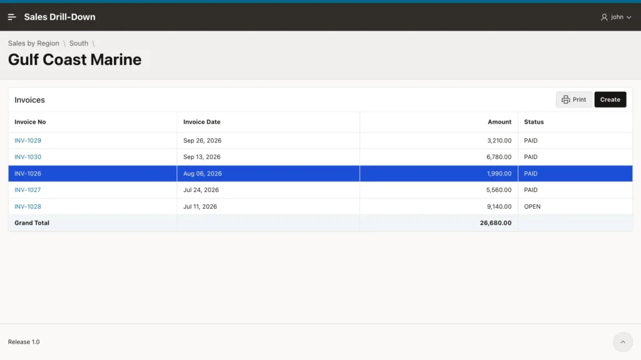Open invoice INV-1026
This screenshot has width=641, height=360.
28,174
